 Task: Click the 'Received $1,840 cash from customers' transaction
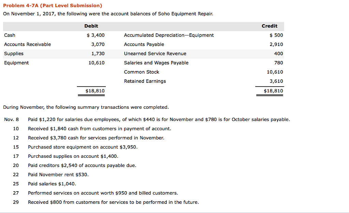point(100,128)
